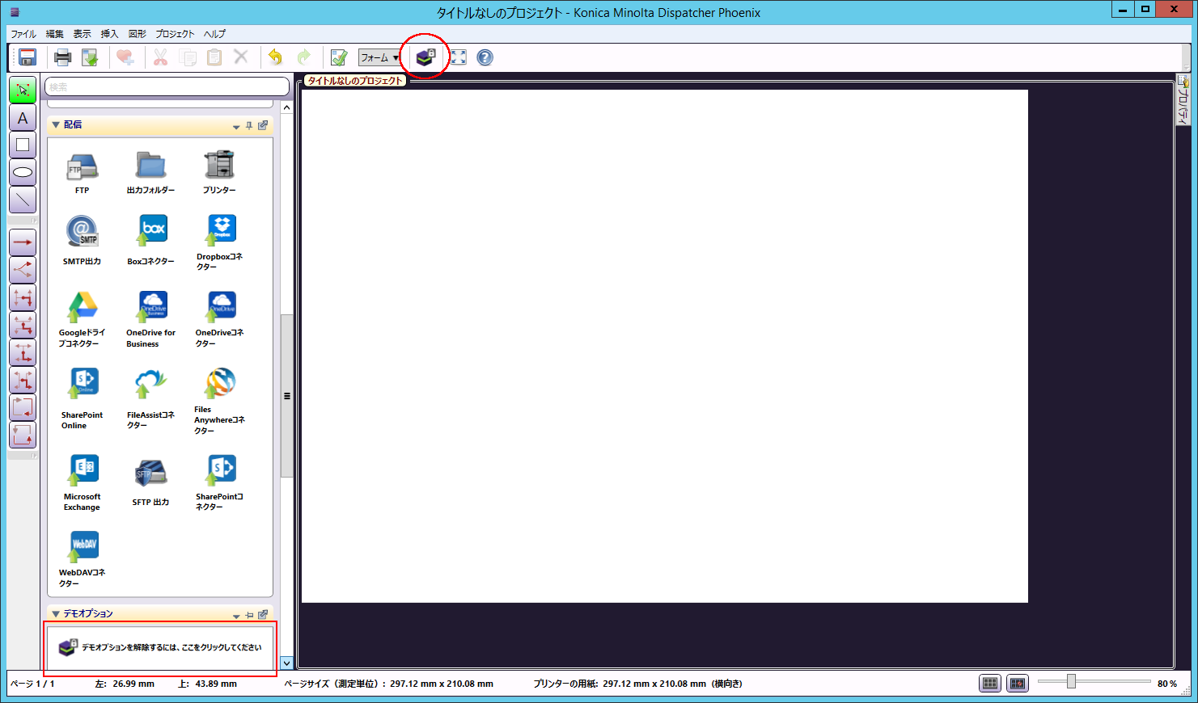Select the line drawing tool
This screenshot has height=703, width=1198.
pos(23,200)
